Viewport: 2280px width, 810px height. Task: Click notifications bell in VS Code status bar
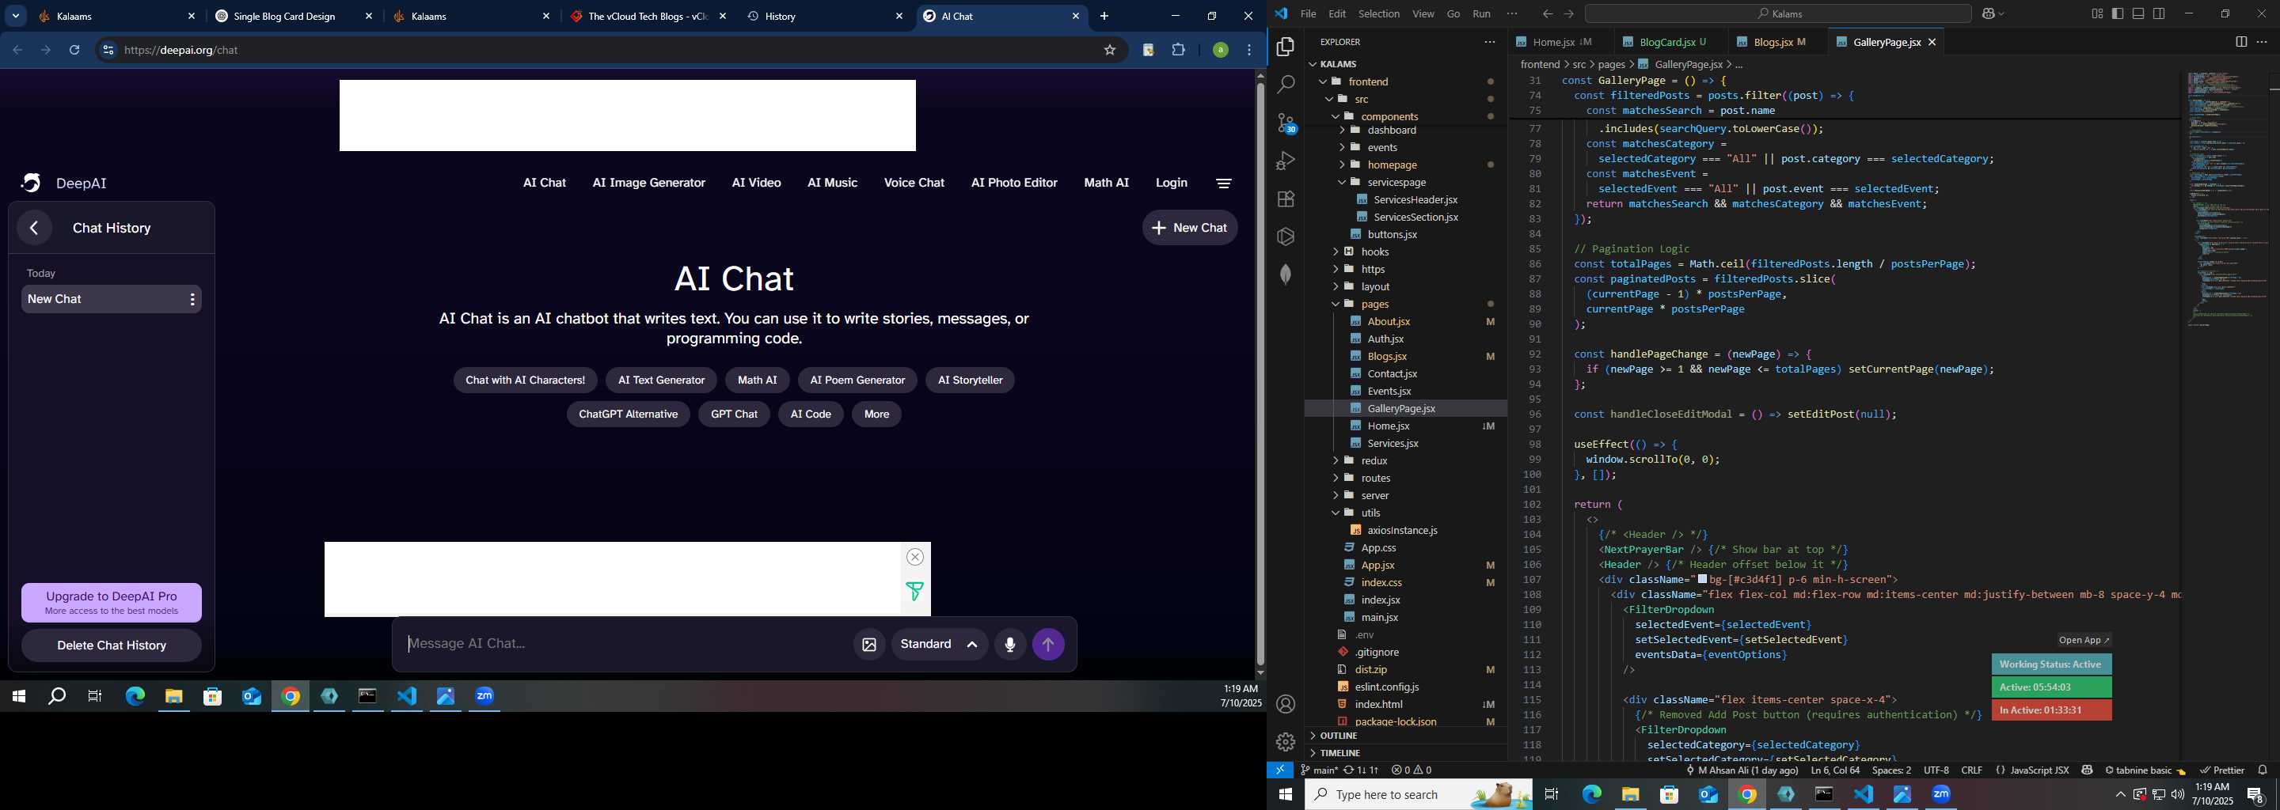click(x=2263, y=770)
